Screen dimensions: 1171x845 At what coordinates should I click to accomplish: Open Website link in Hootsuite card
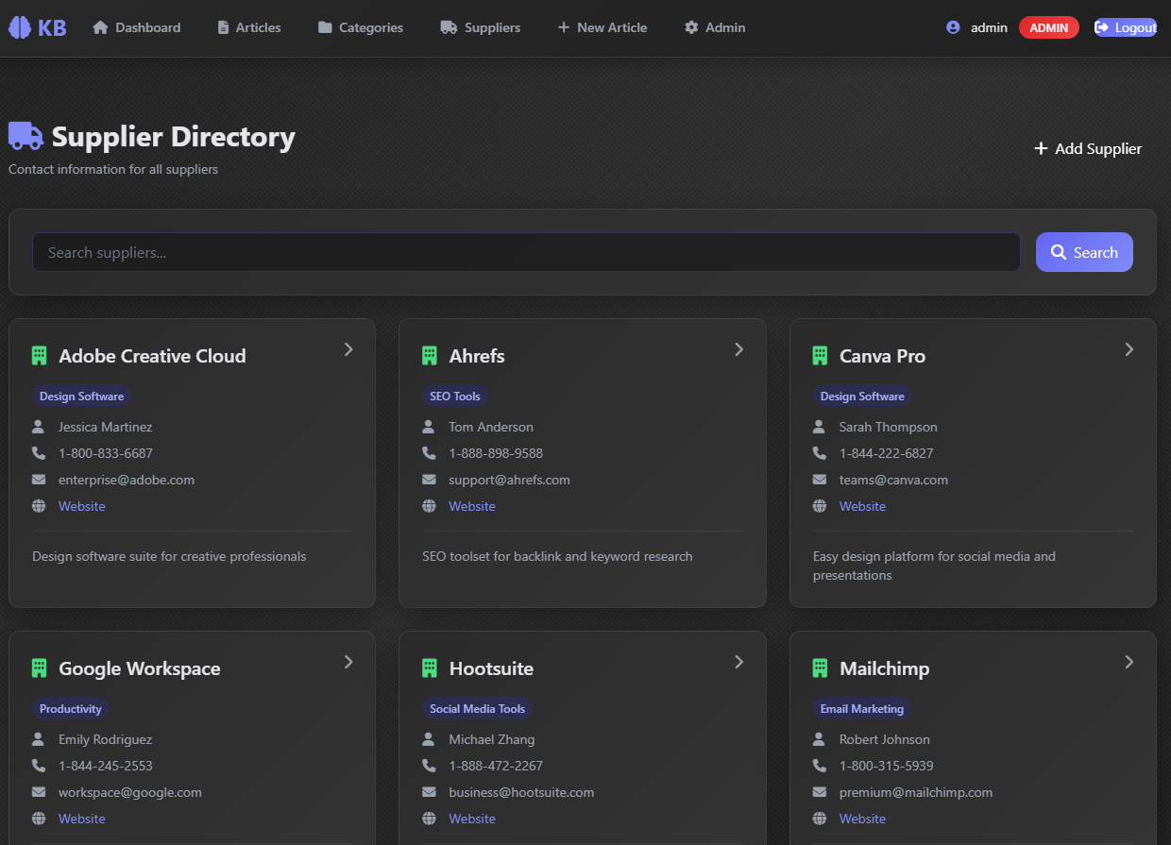pos(472,819)
